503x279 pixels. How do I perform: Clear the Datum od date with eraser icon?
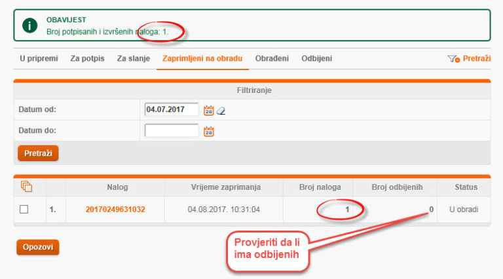pos(221,111)
